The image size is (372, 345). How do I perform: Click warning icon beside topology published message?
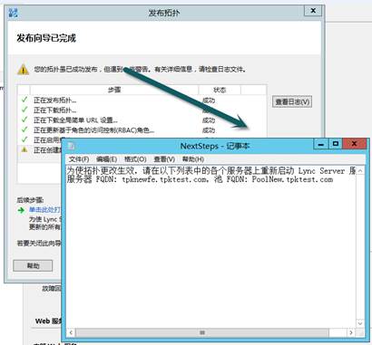point(23,70)
